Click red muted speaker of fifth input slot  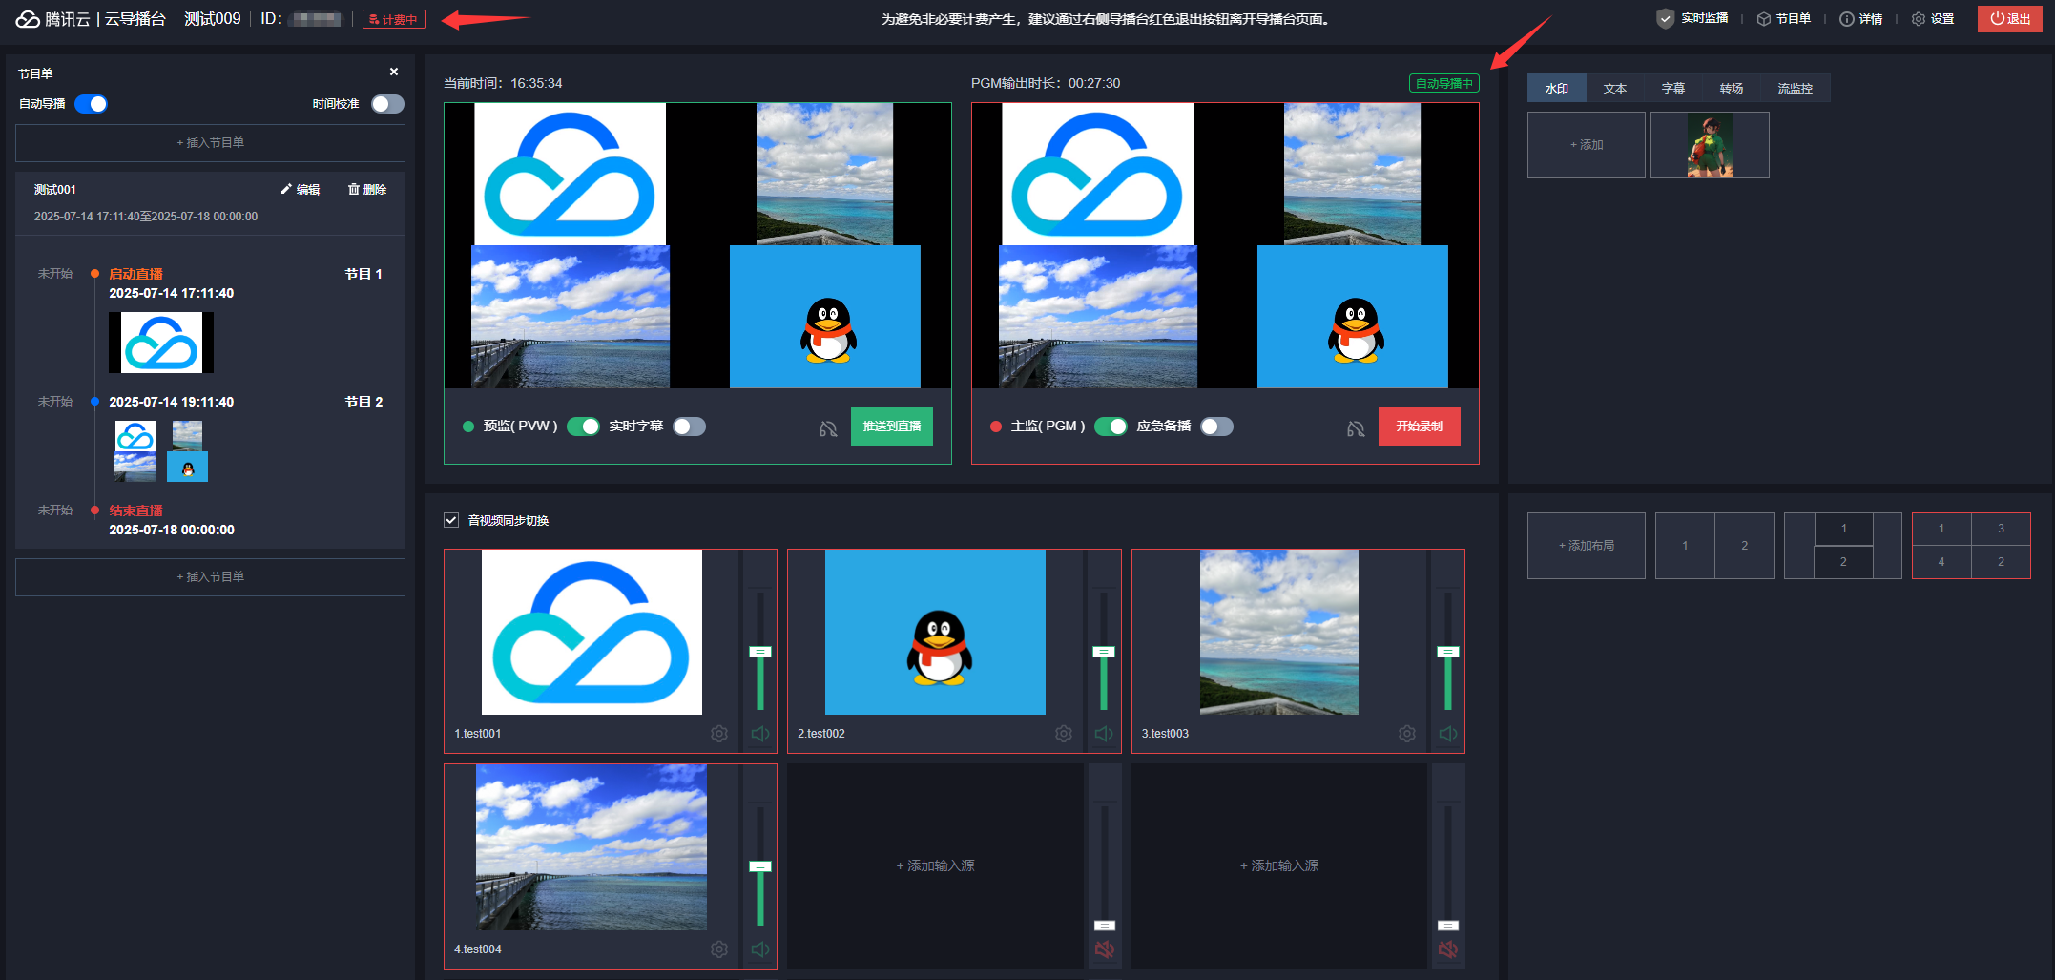pos(1105,949)
